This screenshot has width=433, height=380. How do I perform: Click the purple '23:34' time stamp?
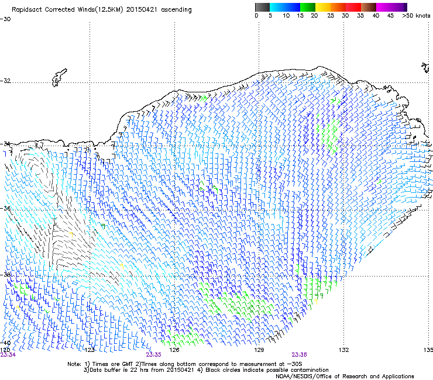click(8, 355)
